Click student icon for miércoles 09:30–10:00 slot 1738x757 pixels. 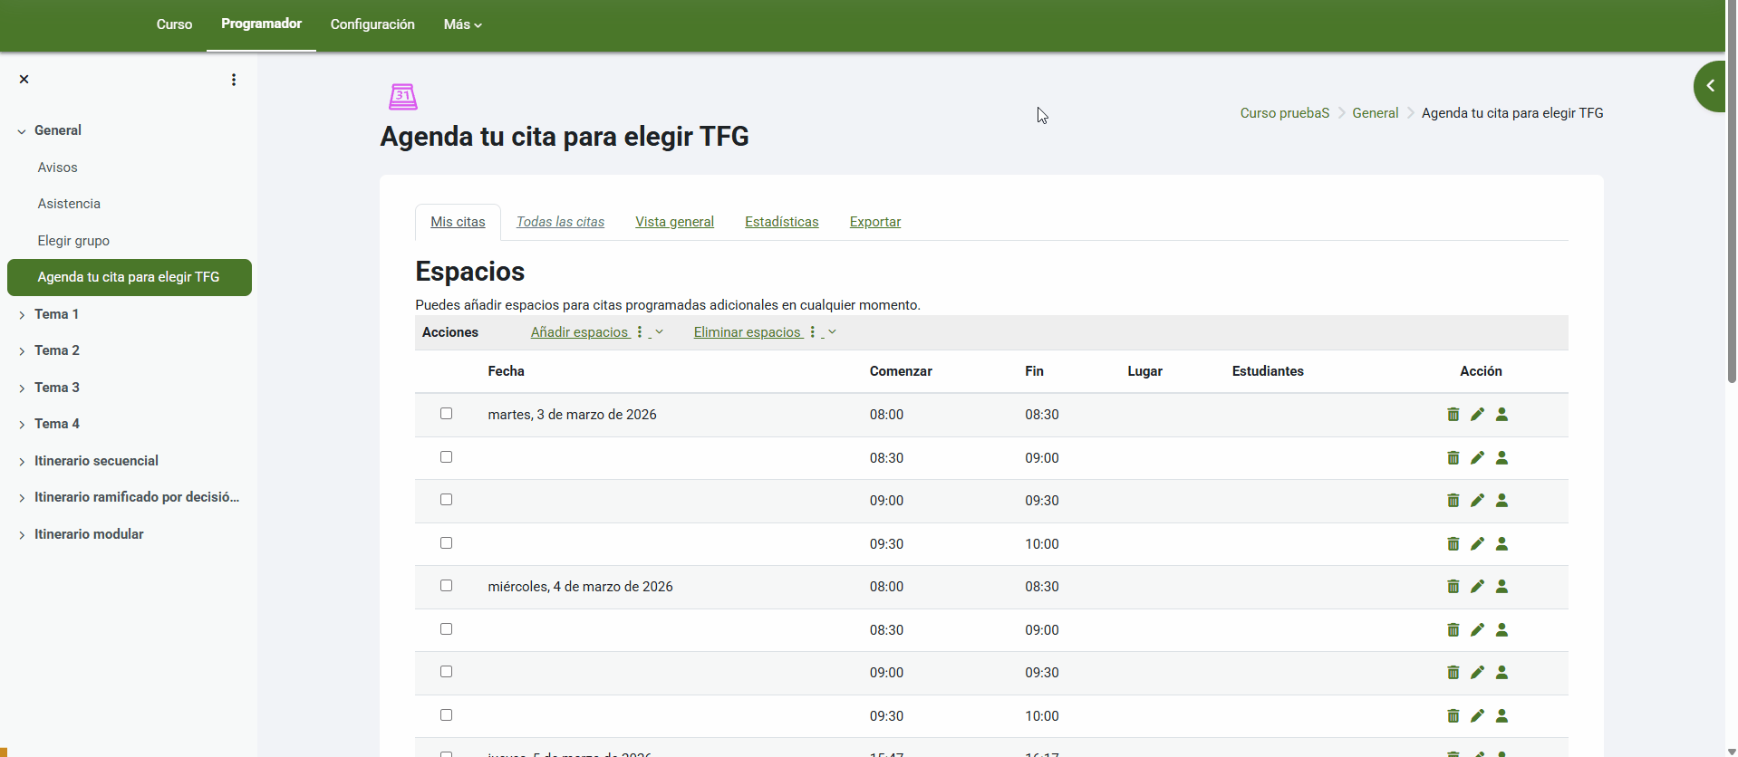click(1501, 716)
